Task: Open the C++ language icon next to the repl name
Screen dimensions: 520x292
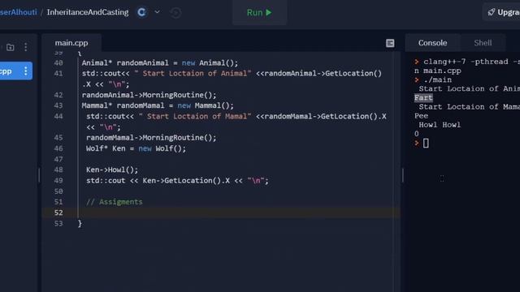Action: tap(141, 13)
